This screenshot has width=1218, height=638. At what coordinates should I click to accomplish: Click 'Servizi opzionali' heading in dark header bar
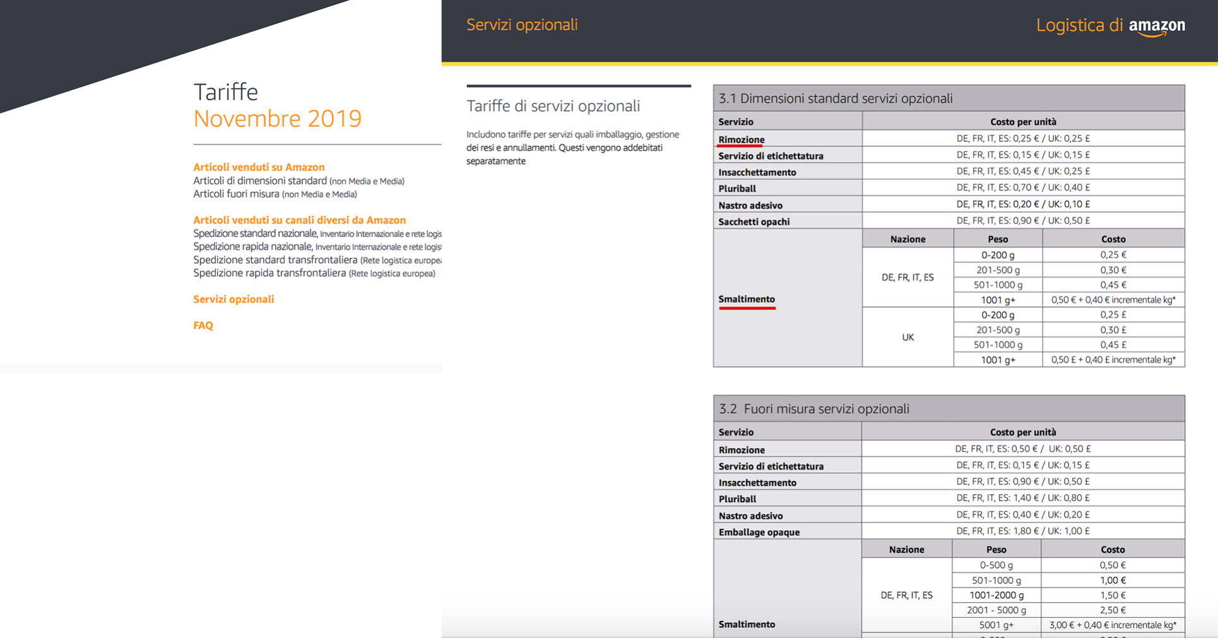522,25
